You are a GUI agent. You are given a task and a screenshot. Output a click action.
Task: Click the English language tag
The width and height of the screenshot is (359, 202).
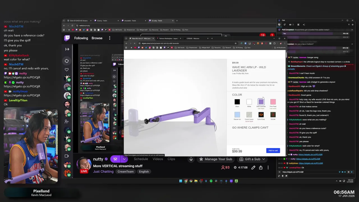[x=144, y=171]
